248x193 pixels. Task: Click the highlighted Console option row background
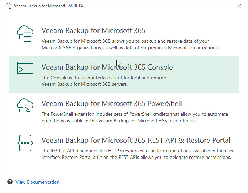tap(124, 74)
